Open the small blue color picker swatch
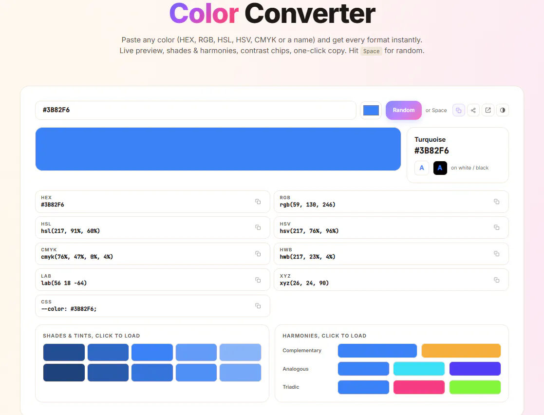This screenshot has height=415, width=544. coord(371,111)
